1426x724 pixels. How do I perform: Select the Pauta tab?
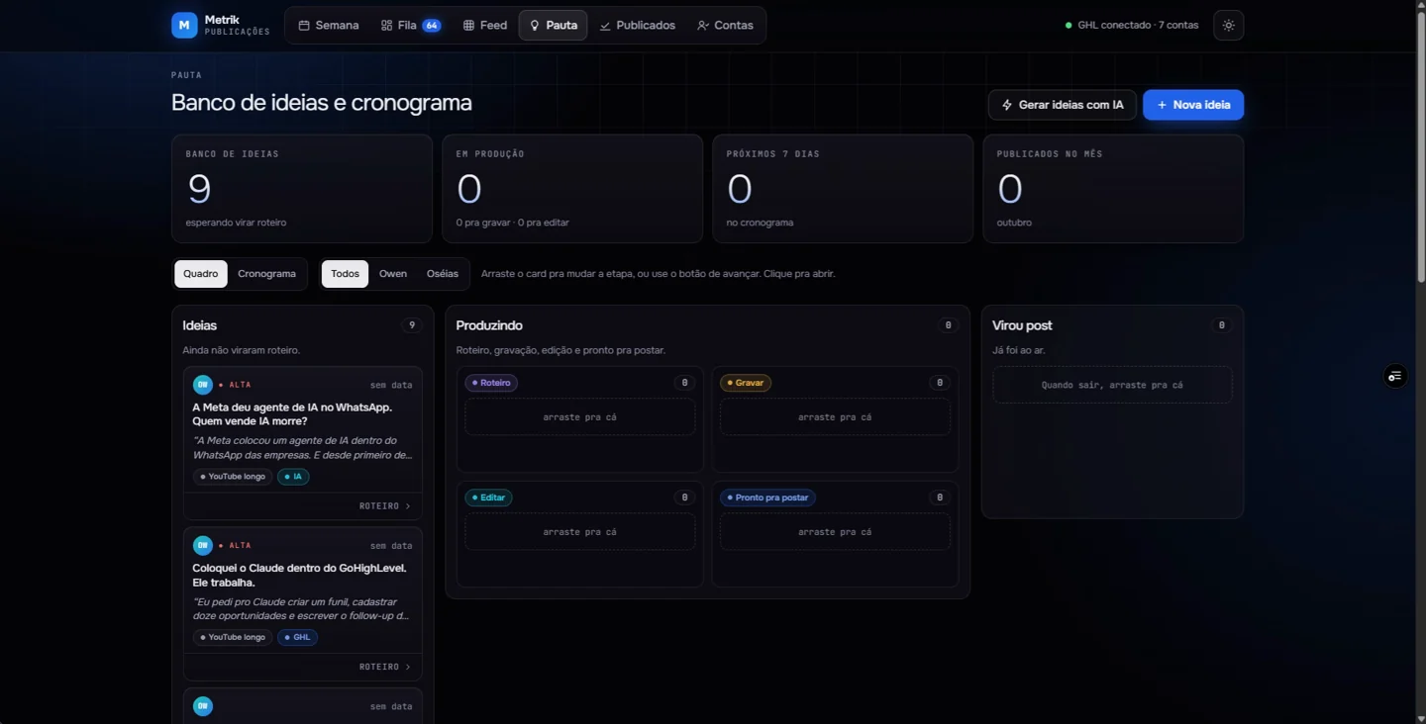tap(553, 26)
